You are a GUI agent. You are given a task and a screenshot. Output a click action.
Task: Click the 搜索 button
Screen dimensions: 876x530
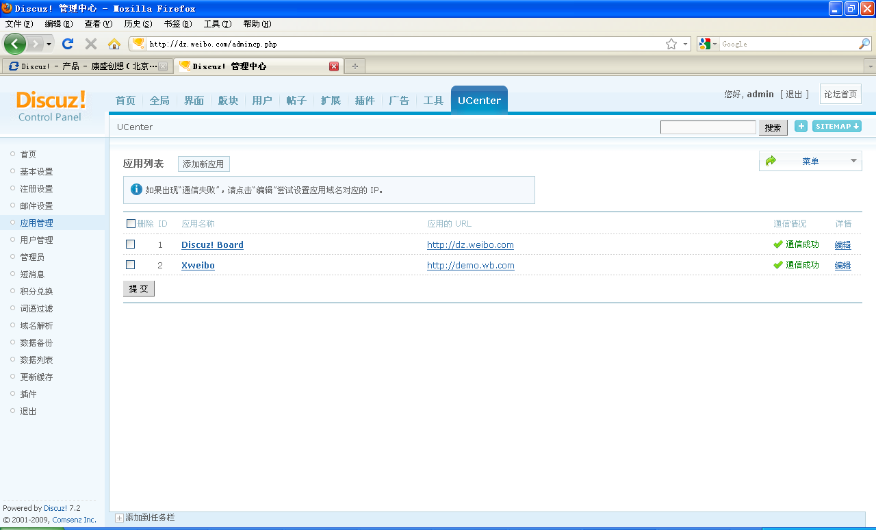(773, 127)
